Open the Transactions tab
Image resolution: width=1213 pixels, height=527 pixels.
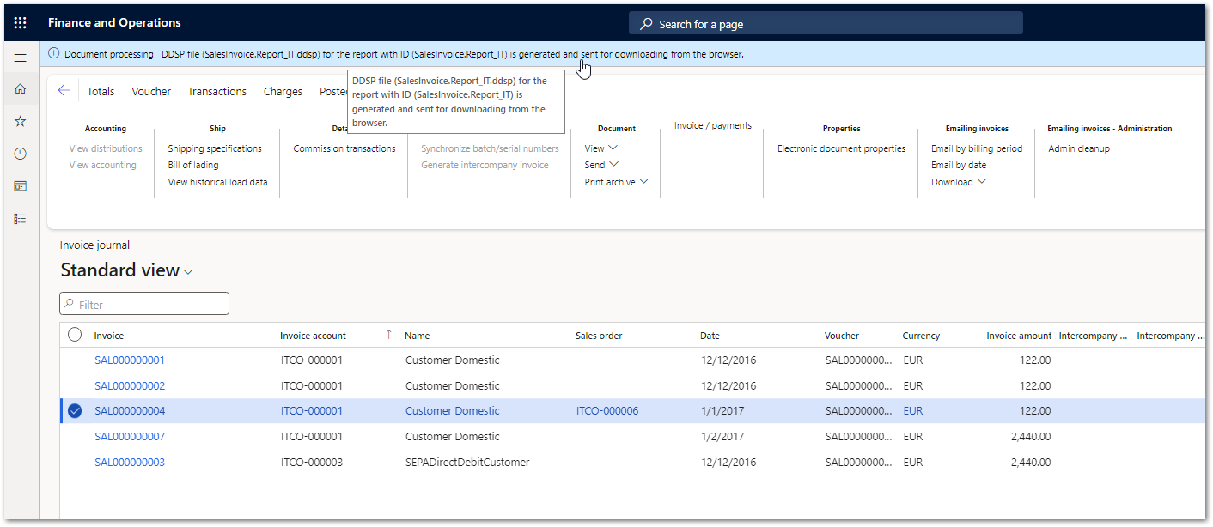pyautogui.click(x=217, y=92)
